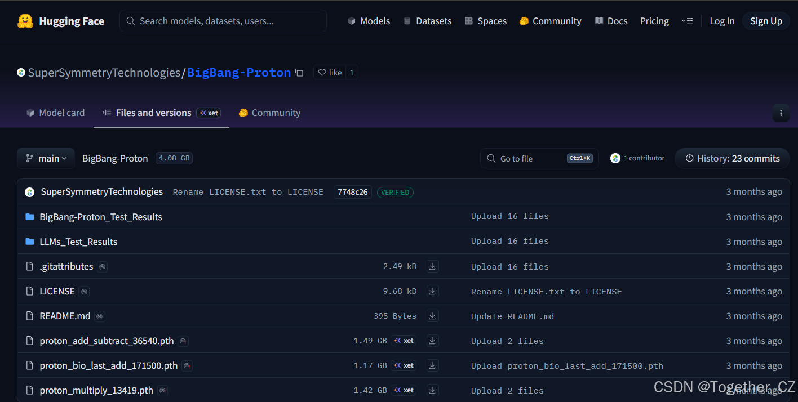The image size is (798, 402).
Task: Download the .gitattributes file
Action: (x=432, y=266)
